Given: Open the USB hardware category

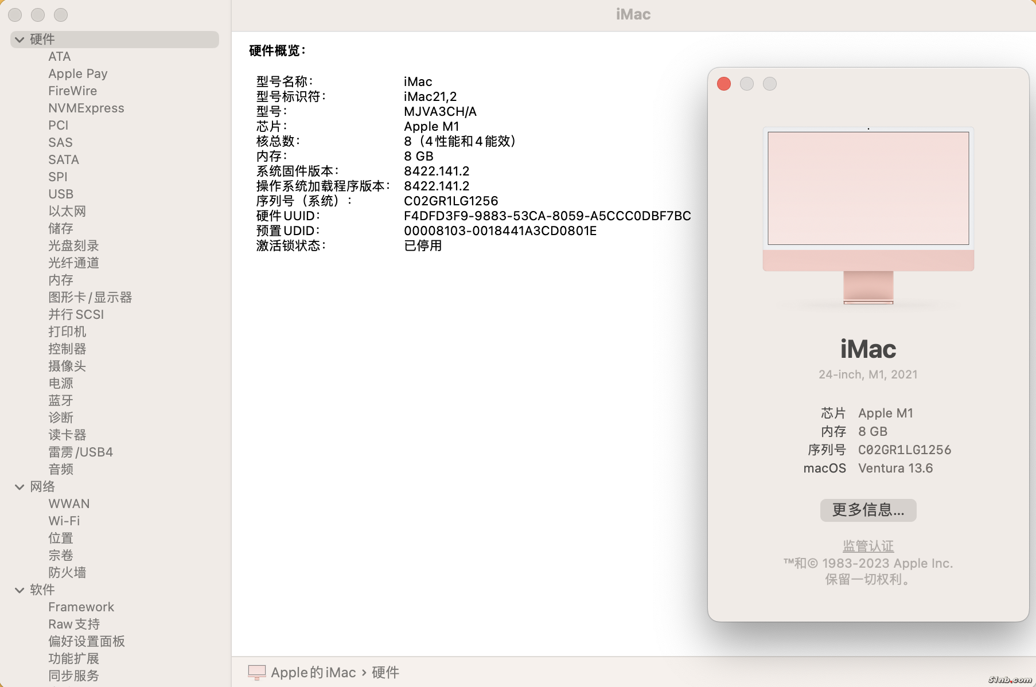Looking at the screenshot, I should tap(61, 194).
